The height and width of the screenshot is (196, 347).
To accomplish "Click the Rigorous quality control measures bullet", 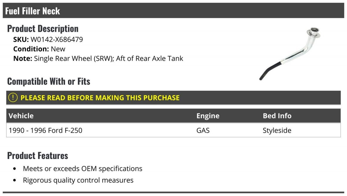I will point(78,180).
